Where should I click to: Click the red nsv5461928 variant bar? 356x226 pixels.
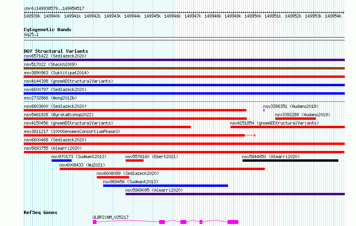135,119
